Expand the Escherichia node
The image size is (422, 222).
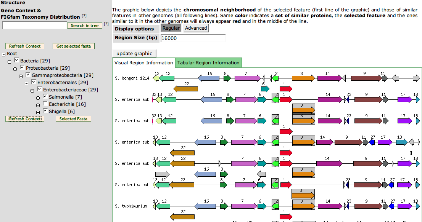click(x=38, y=105)
